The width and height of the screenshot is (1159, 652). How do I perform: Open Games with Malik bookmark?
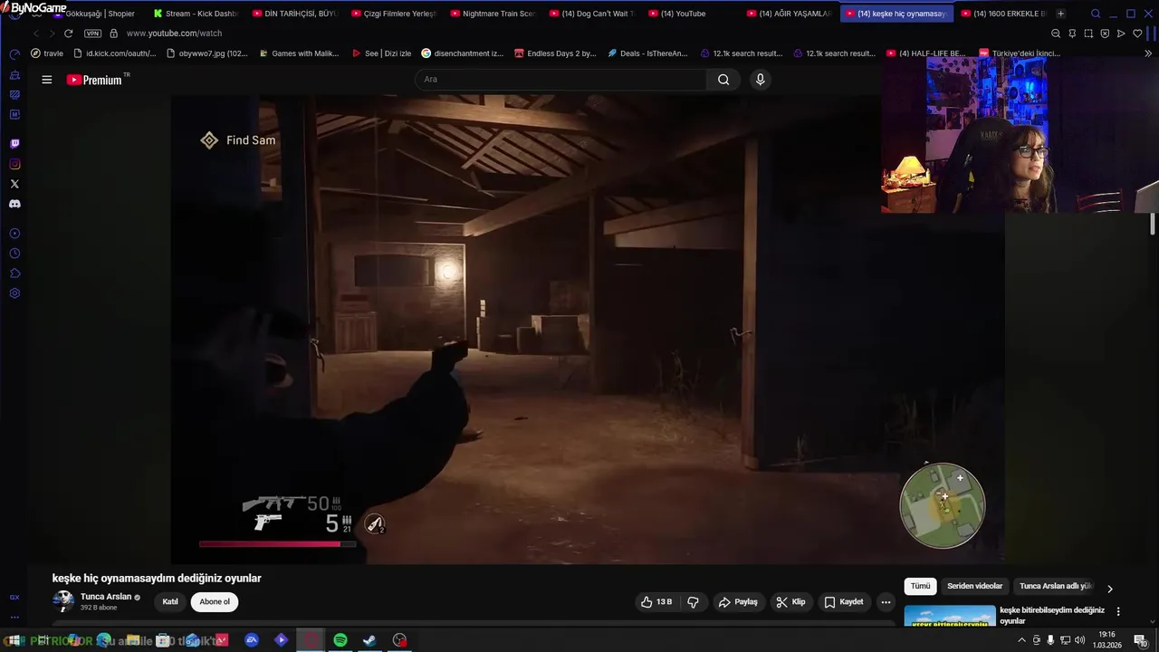(299, 53)
